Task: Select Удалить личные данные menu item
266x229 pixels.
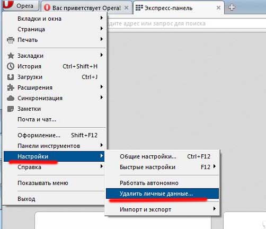Action: [x=162, y=193]
